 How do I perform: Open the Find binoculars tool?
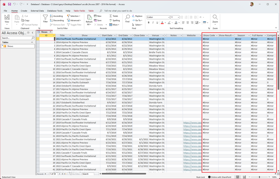pyautogui.click(x=127, y=18)
